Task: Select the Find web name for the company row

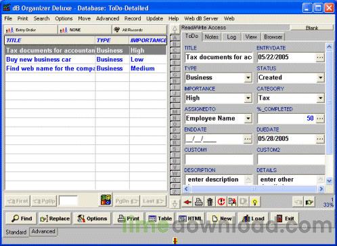Action: coord(85,68)
